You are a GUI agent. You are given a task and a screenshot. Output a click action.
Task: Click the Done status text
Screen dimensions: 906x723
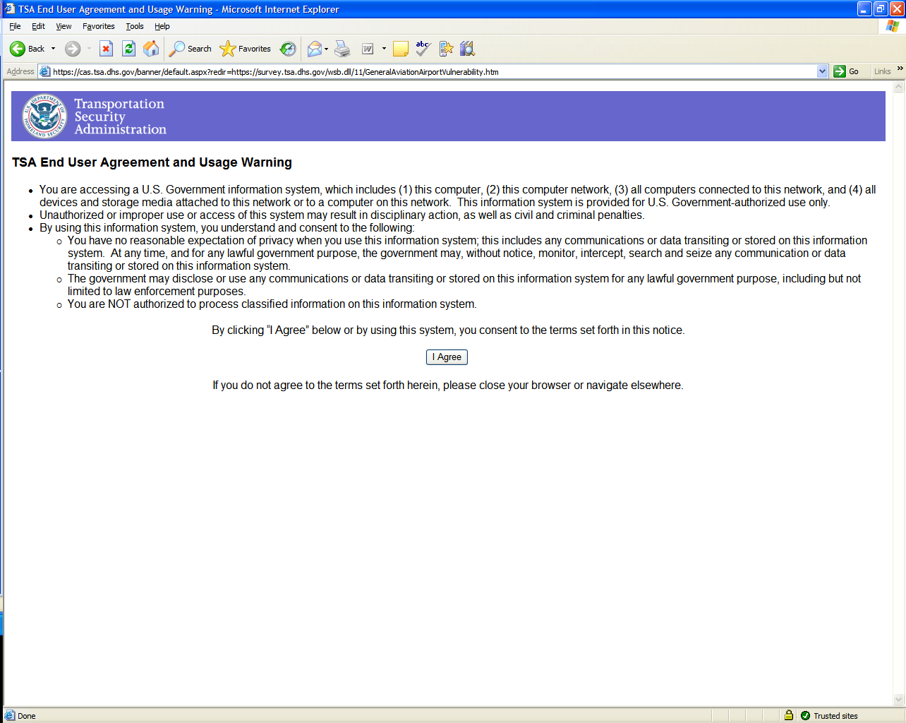(26, 716)
